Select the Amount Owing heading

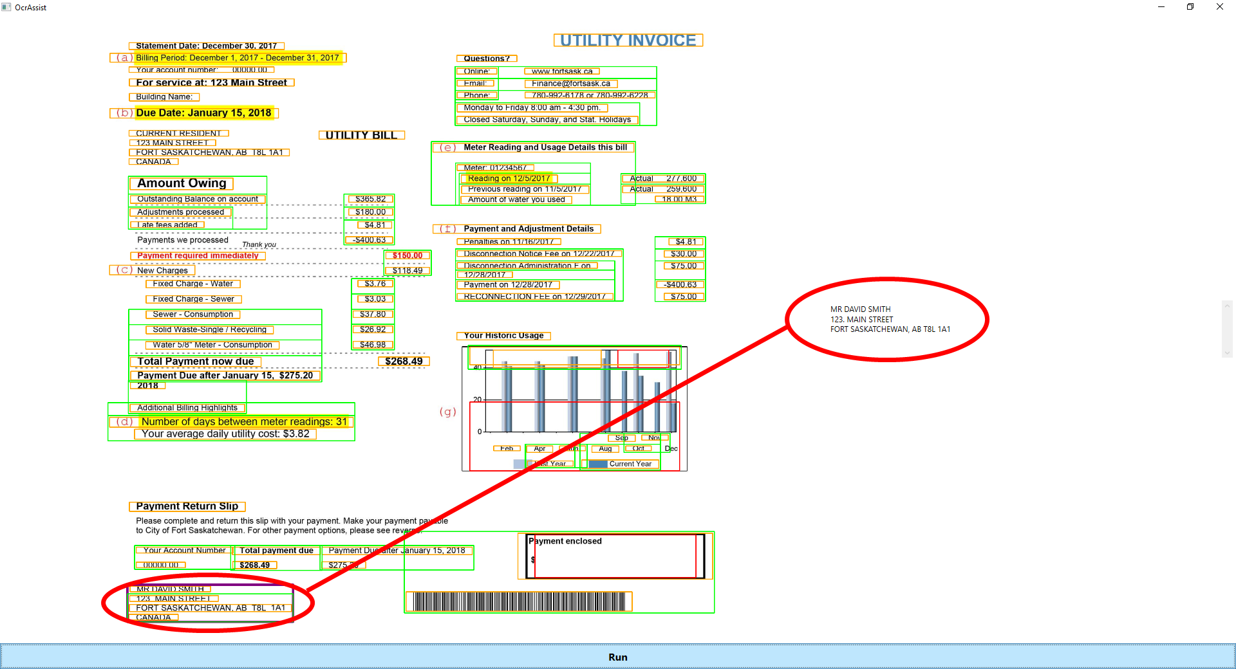182,183
